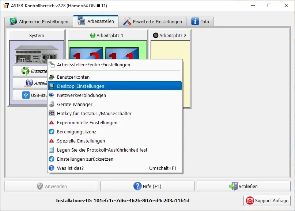Select the 'Was ist das?' menu entry
This screenshot has width=295, height=211.
(x=73, y=168)
